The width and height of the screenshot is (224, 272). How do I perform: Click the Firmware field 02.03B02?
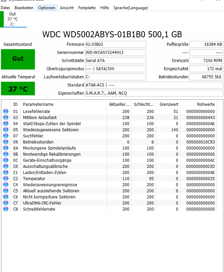click(116, 44)
